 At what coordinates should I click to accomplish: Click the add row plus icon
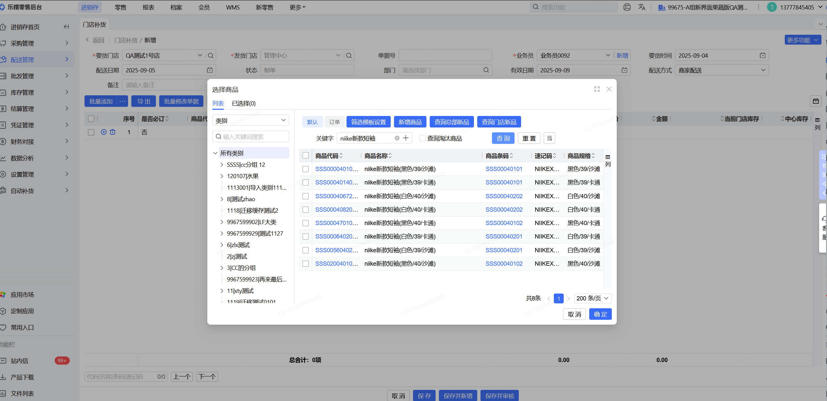click(x=103, y=132)
